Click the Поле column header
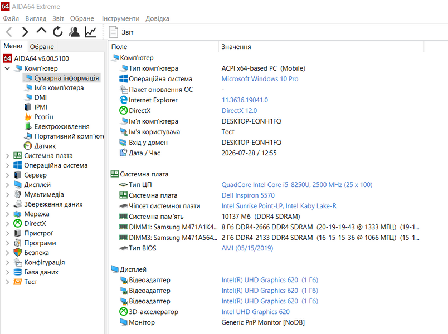This screenshot has height=334, width=448. tap(164, 47)
